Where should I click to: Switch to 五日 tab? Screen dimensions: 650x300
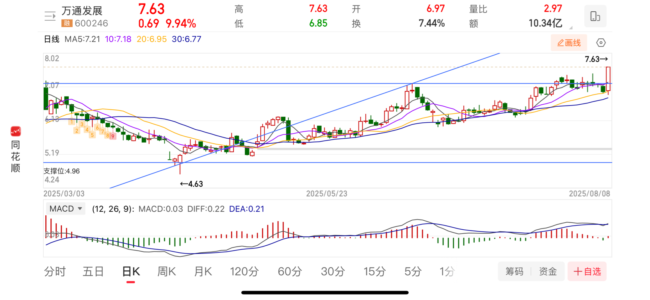pos(93,271)
